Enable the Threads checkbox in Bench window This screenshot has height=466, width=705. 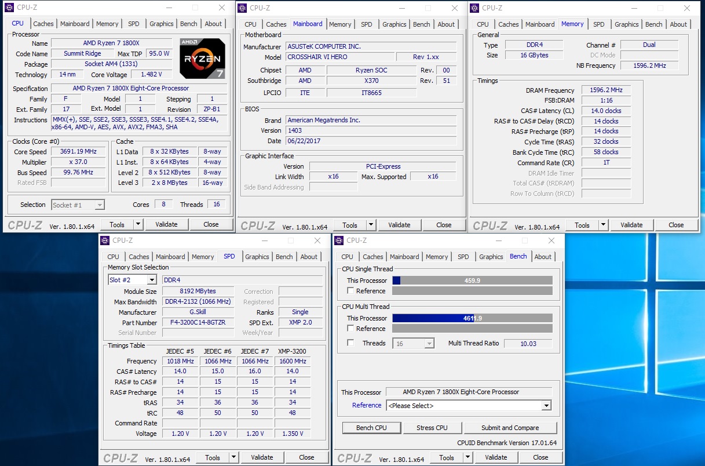pos(350,343)
